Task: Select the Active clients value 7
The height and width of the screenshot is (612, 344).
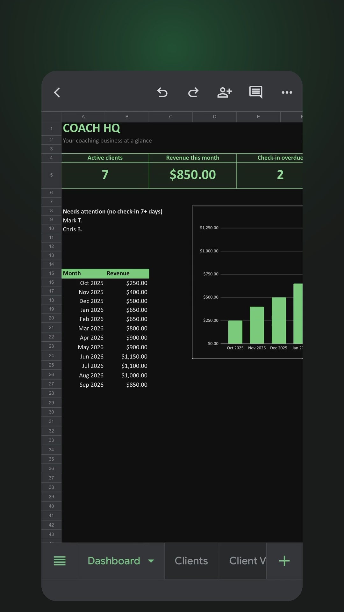Action: tap(105, 175)
